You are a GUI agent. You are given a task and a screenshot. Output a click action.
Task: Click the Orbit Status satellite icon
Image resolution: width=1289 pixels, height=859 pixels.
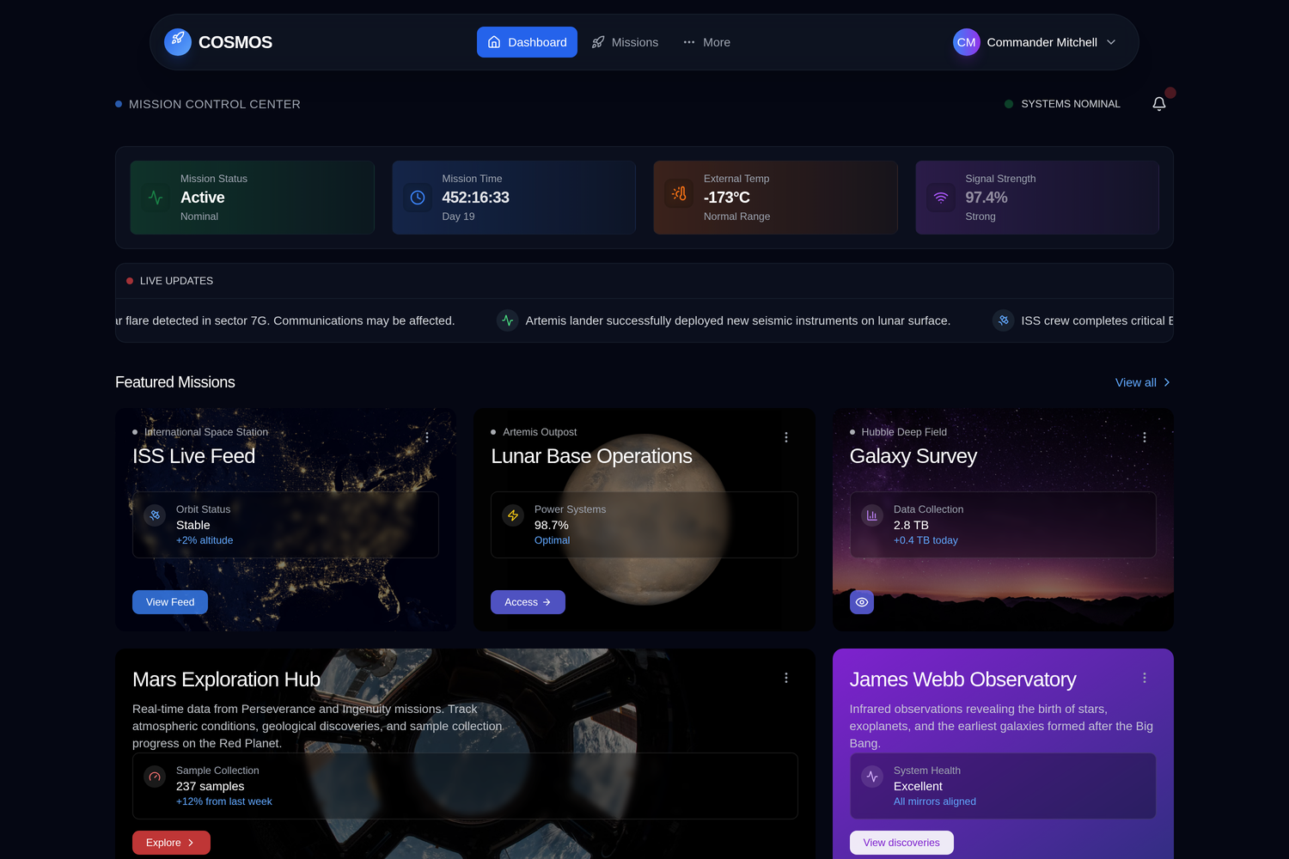pos(155,515)
